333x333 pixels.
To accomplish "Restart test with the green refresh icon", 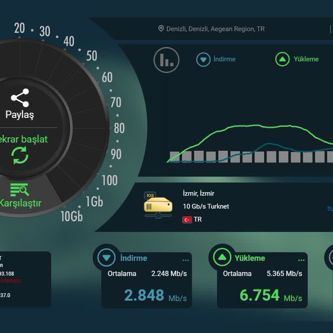I will (x=20, y=156).
